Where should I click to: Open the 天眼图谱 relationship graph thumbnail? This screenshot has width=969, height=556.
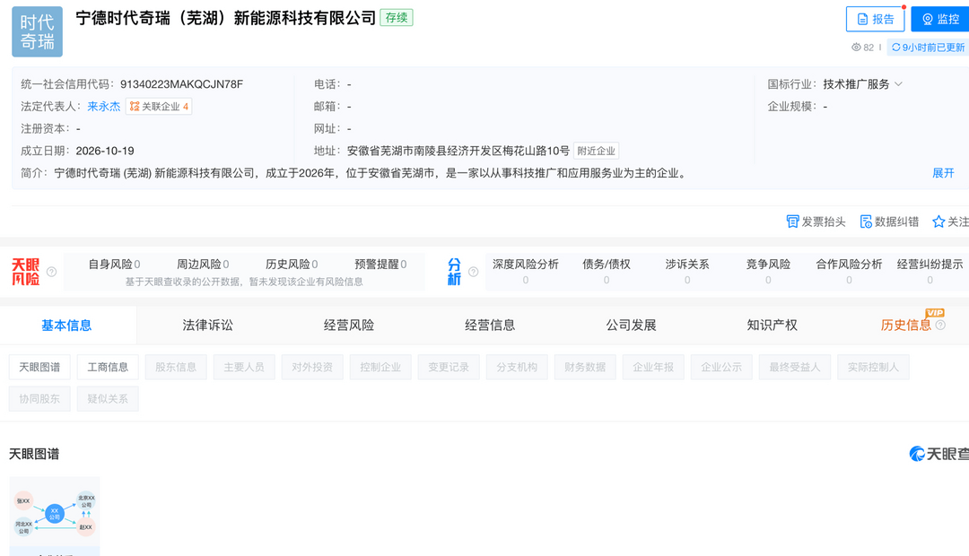pyautogui.click(x=55, y=516)
